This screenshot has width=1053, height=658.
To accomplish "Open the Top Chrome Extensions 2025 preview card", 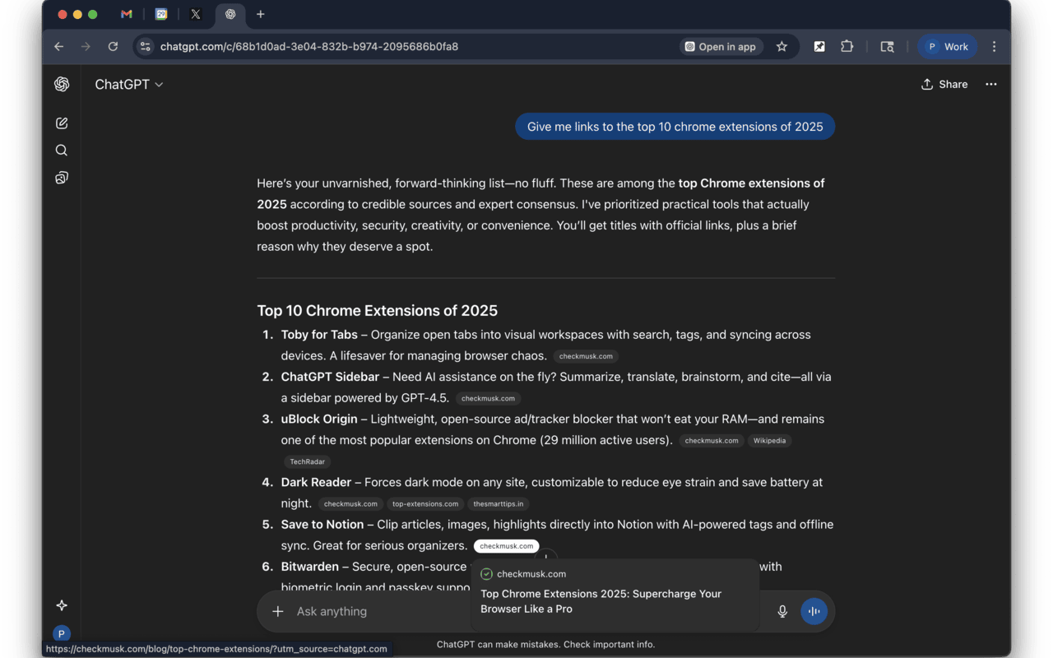I will click(x=615, y=595).
